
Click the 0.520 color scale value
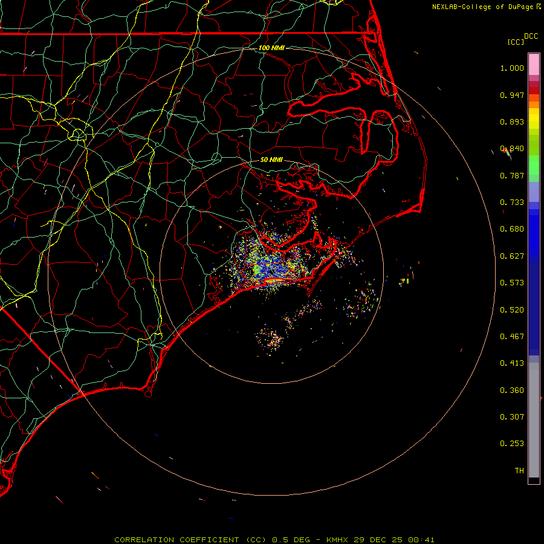[512, 310]
